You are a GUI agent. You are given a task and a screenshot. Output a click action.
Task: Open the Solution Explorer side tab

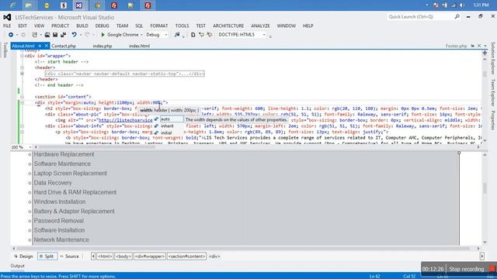(x=493, y=57)
